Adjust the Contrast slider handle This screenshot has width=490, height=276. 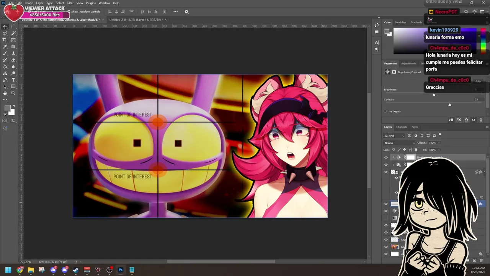[x=449, y=105]
